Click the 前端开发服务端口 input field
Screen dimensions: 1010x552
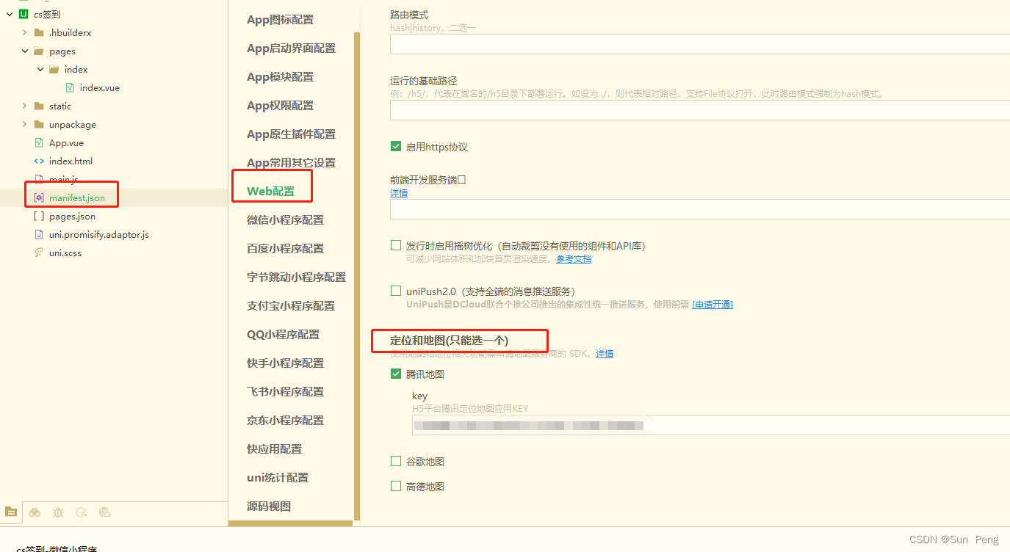(x=700, y=209)
